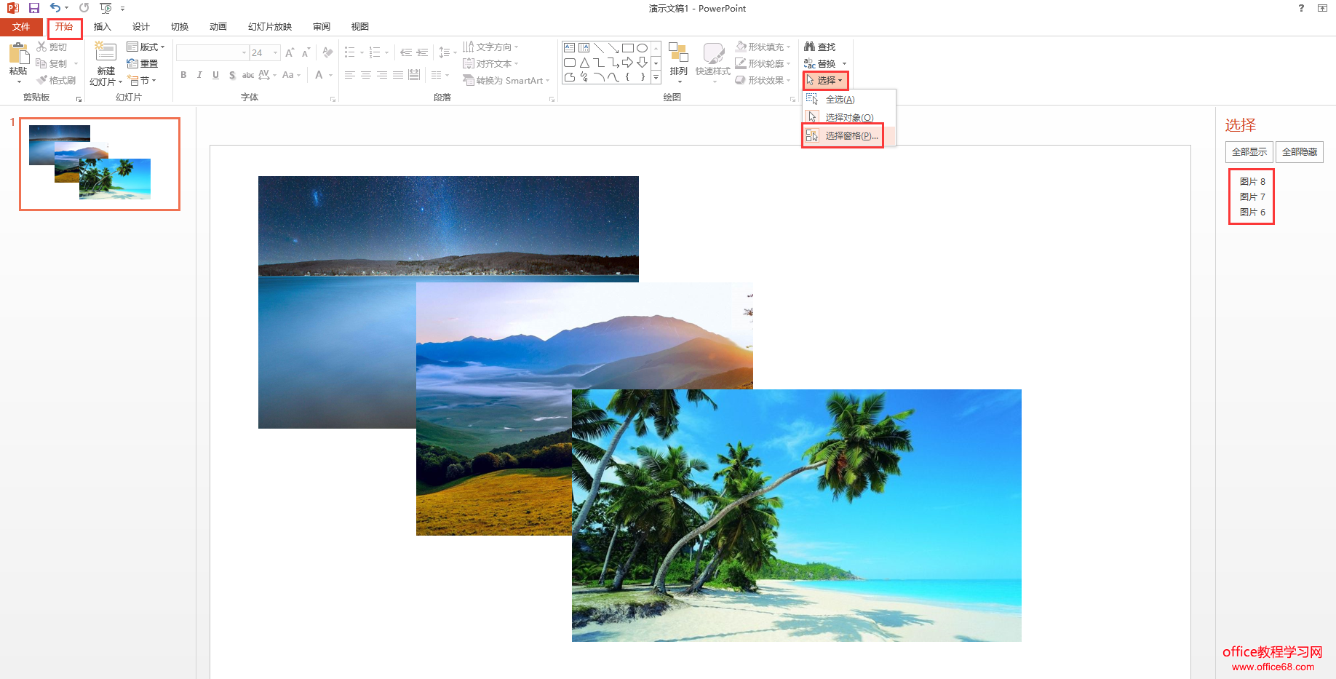The image size is (1336, 679).
Task: Toggle Underline formatting
Action: tap(215, 75)
